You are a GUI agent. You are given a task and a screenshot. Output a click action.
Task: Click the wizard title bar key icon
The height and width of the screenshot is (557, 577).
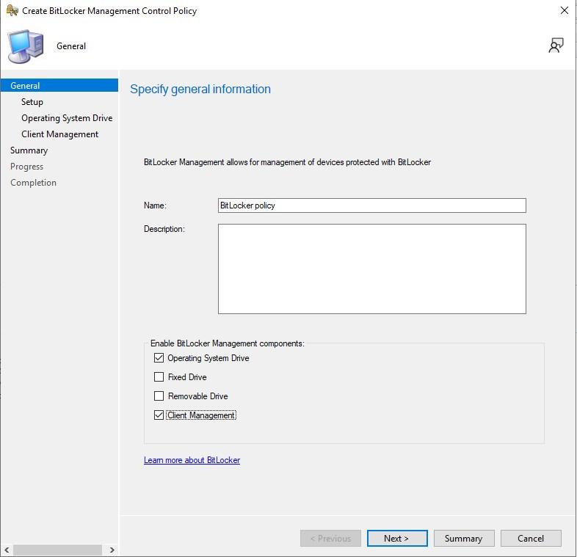point(12,10)
